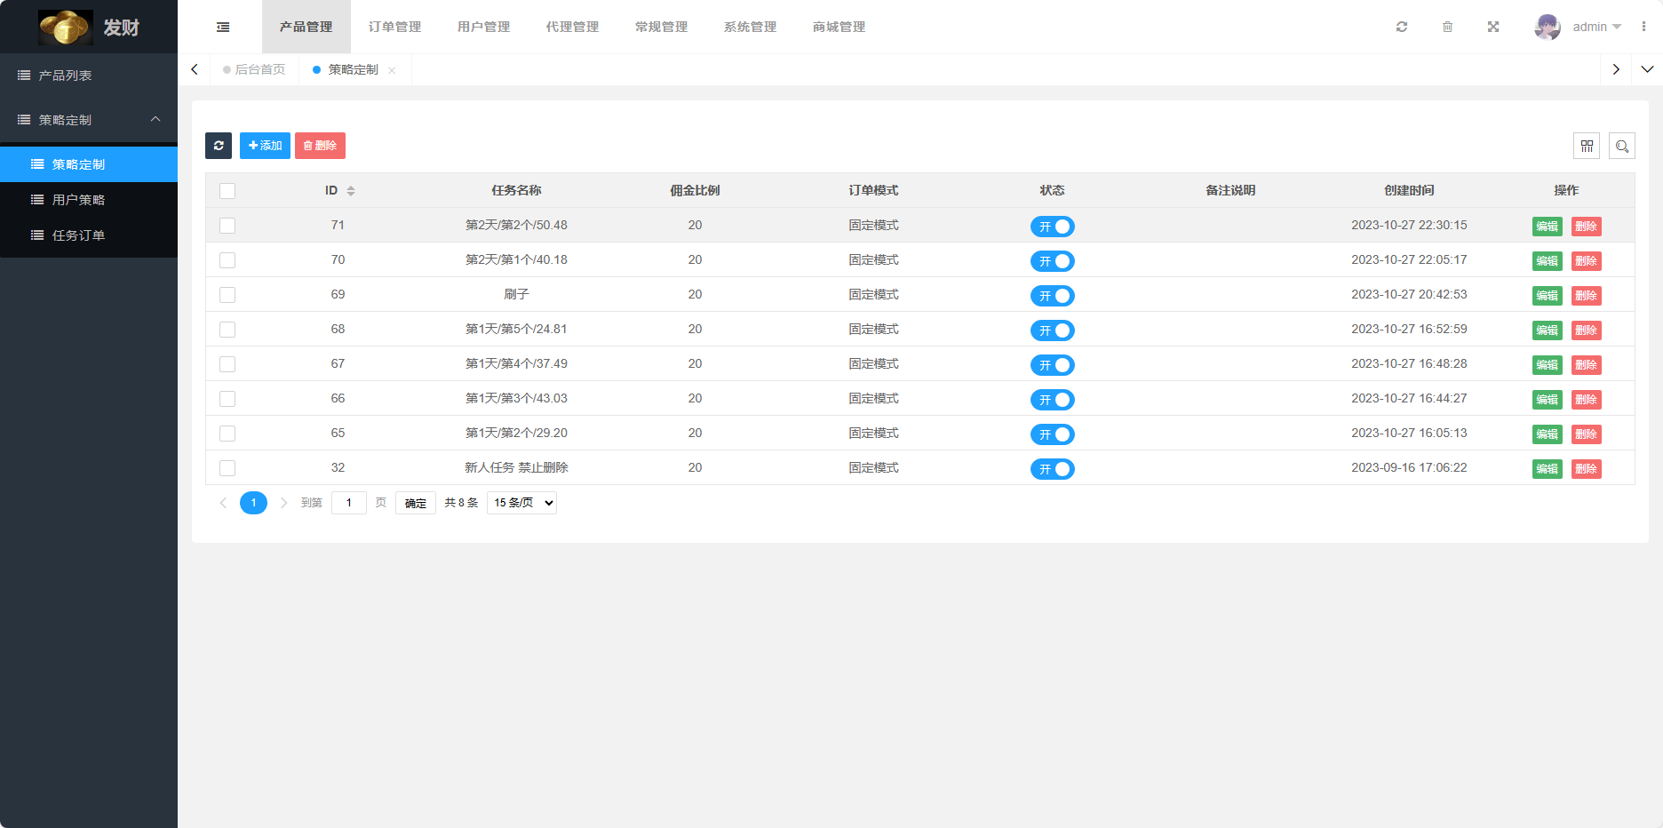Switch to the 系统管理 top menu

tap(751, 27)
